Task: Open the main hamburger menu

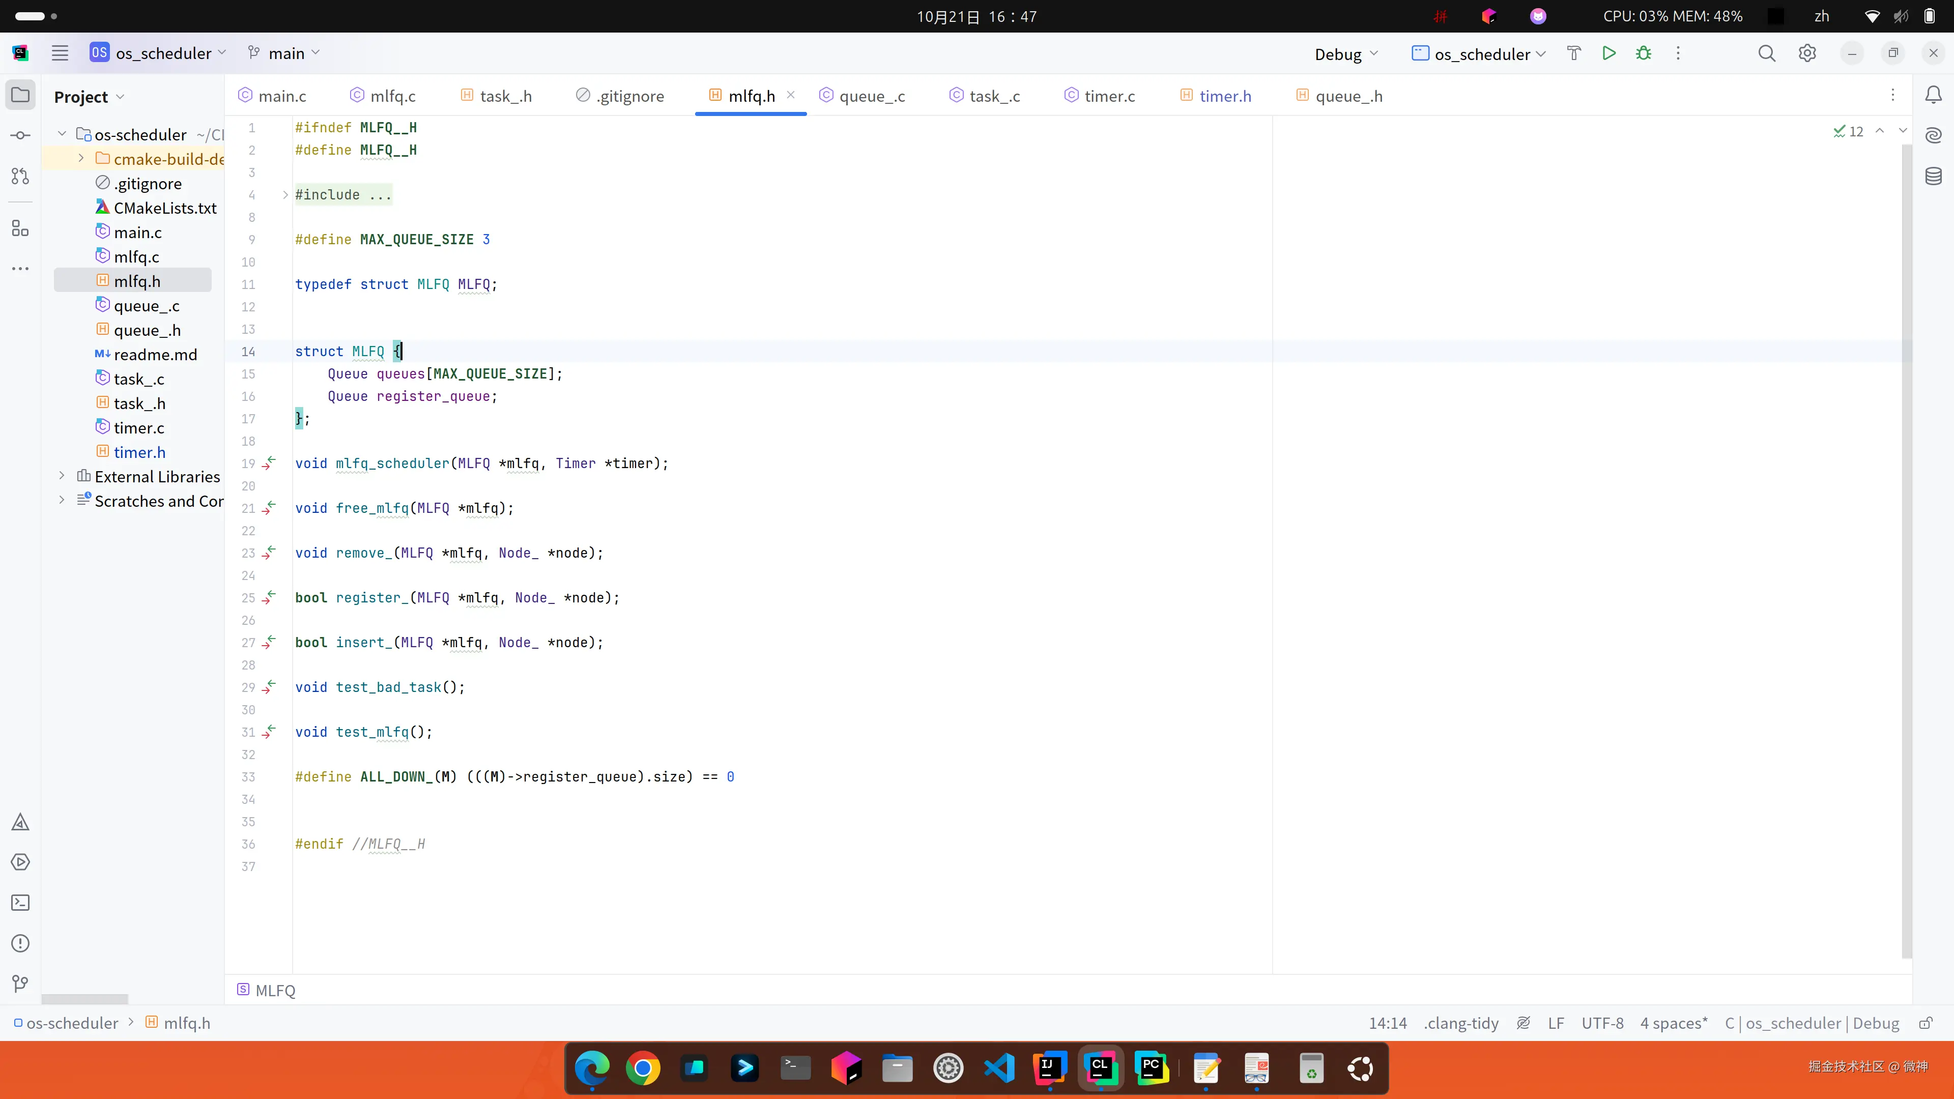Action: tap(60, 53)
